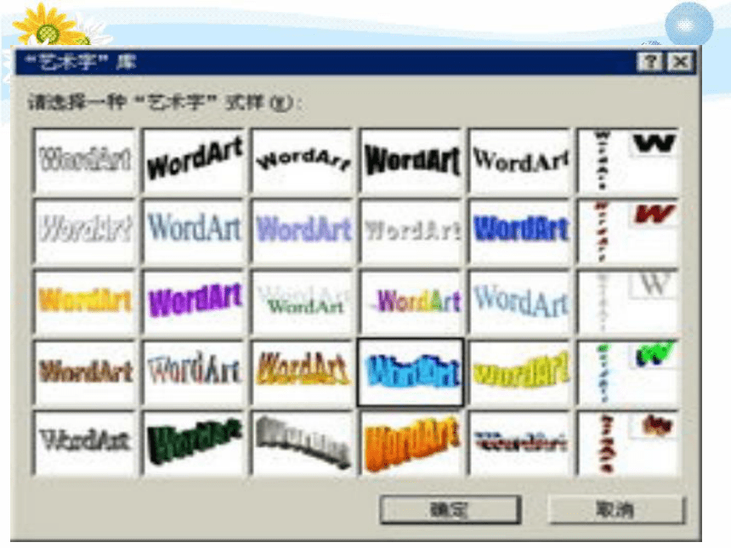This screenshot has height=548, width=731.
Task: Open dialog help with question mark button
Action: pyautogui.click(x=650, y=61)
